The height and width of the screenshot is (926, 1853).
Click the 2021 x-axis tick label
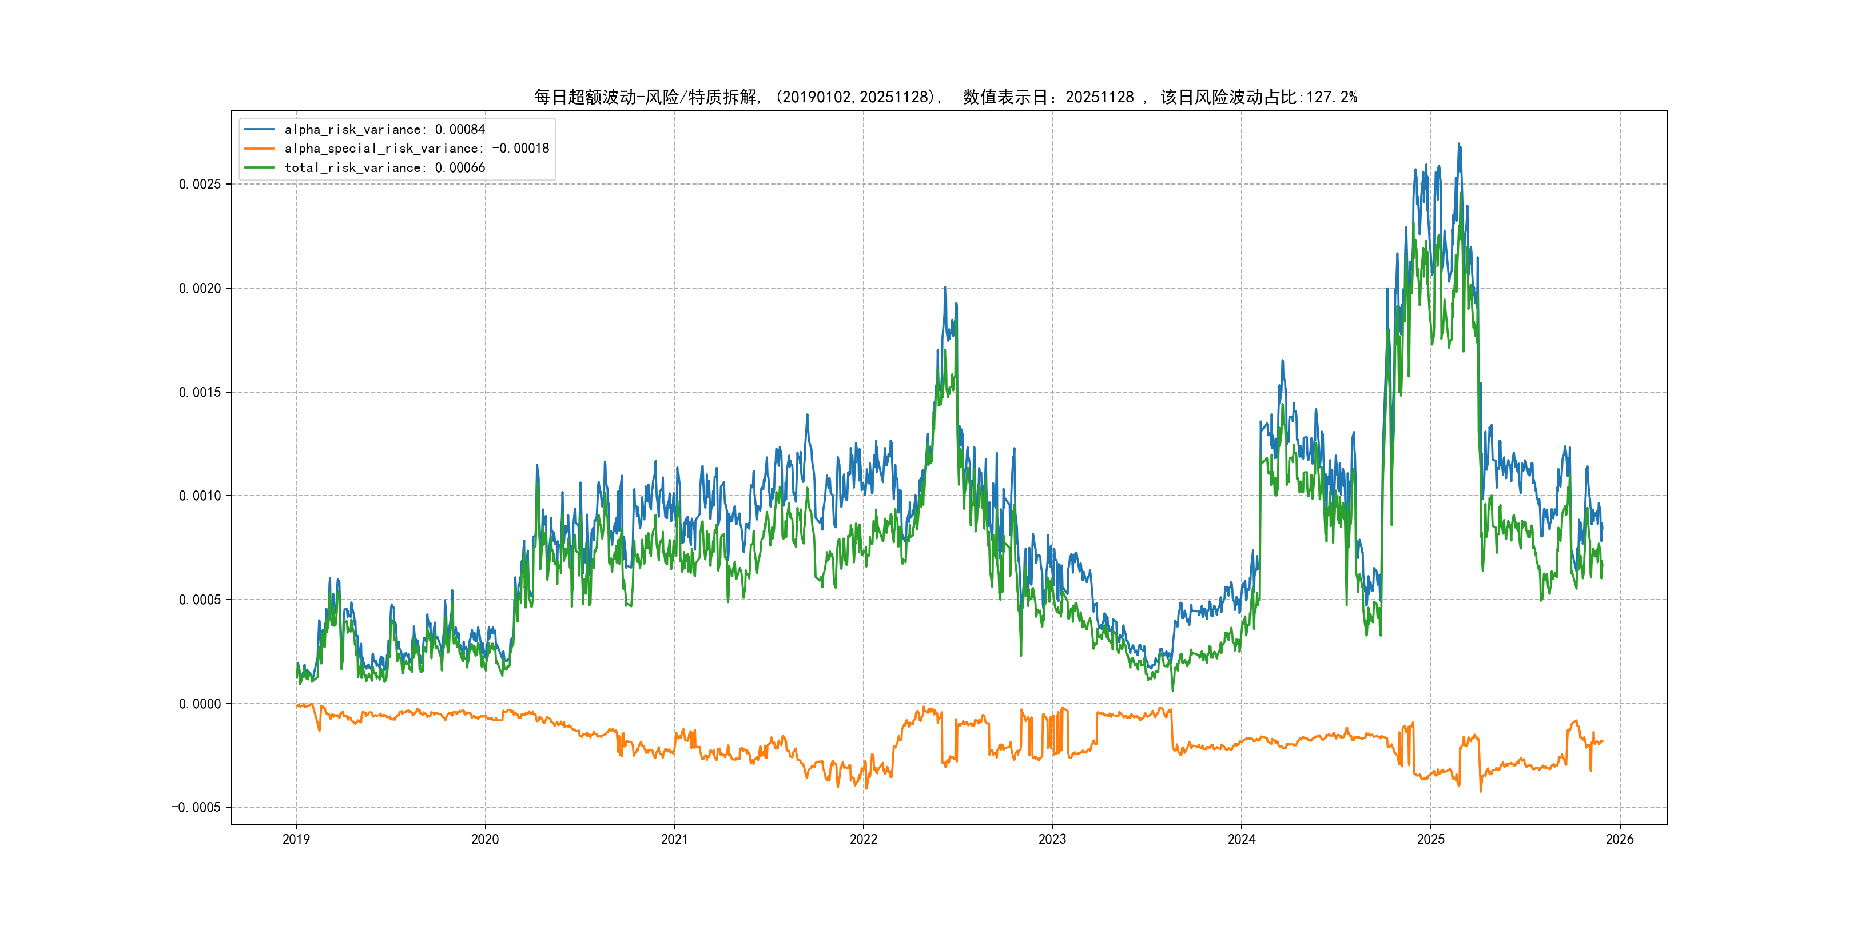pos(674,839)
